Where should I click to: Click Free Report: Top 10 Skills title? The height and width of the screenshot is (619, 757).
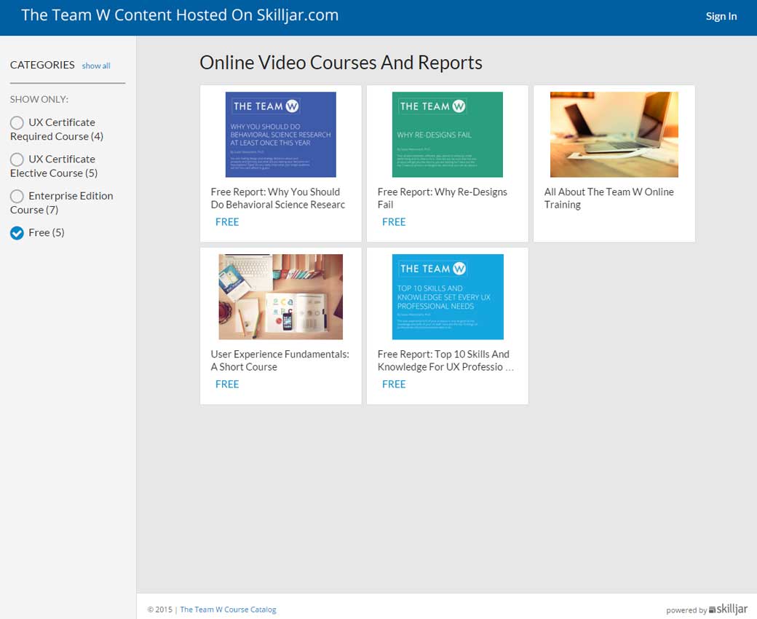coord(445,360)
